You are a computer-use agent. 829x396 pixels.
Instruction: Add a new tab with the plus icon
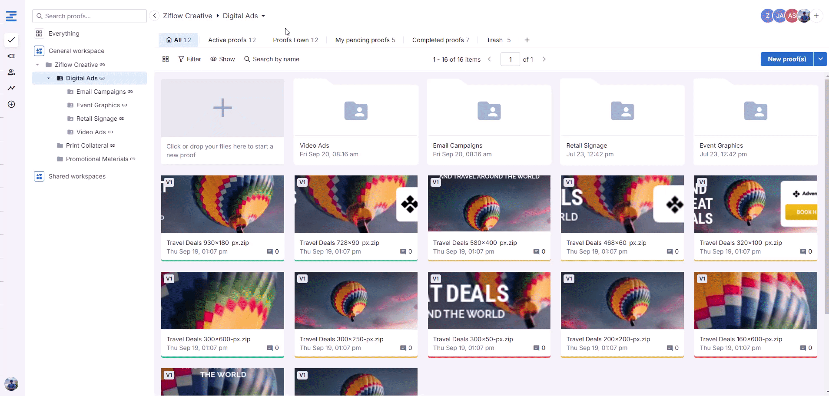[x=527, y=40]
